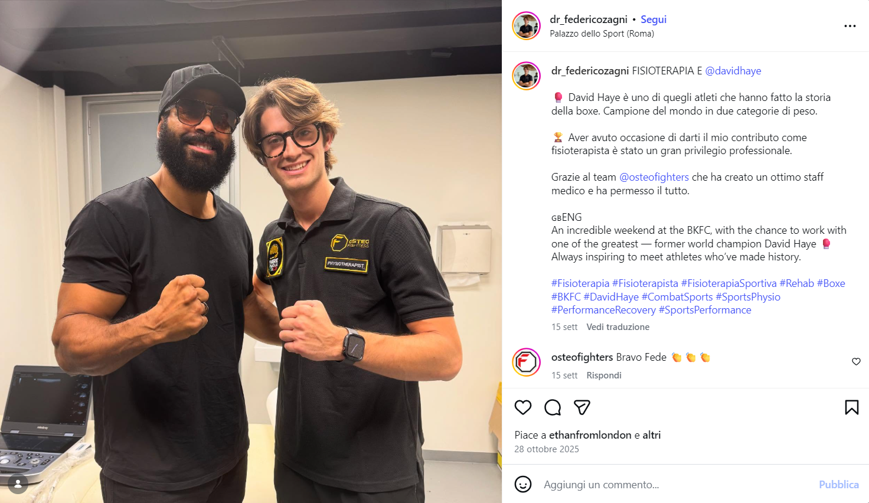Open comments via speech bubble icon

(x=553, y=407)
